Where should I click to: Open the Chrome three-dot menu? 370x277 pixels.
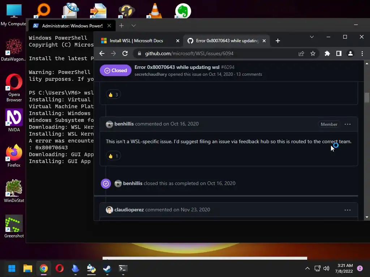(362, 54)
